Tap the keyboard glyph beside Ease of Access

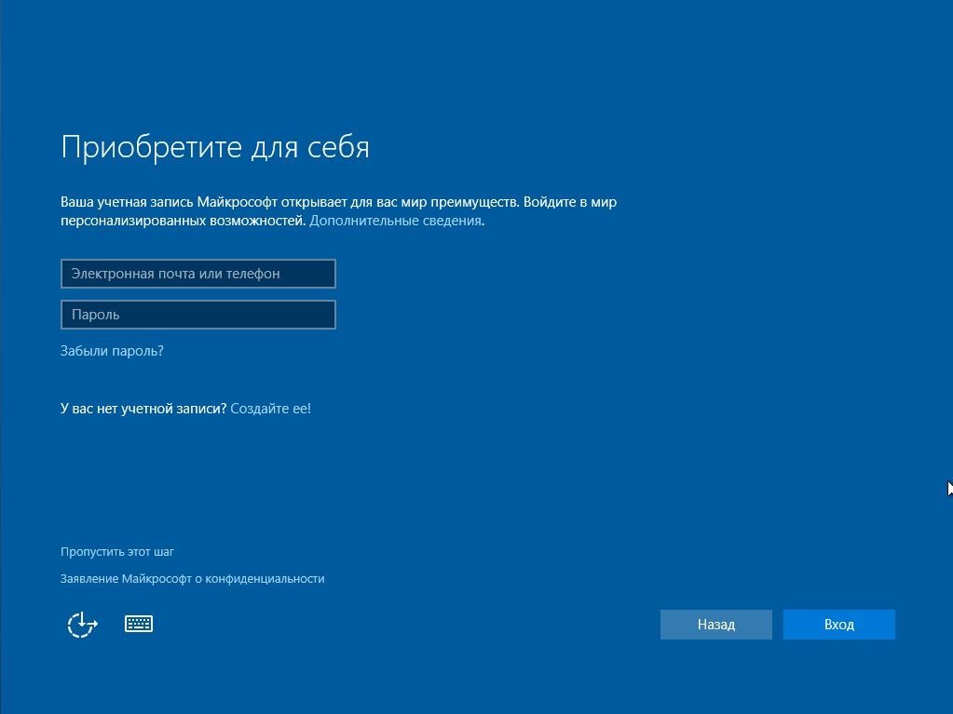click(x=139, y=624)
